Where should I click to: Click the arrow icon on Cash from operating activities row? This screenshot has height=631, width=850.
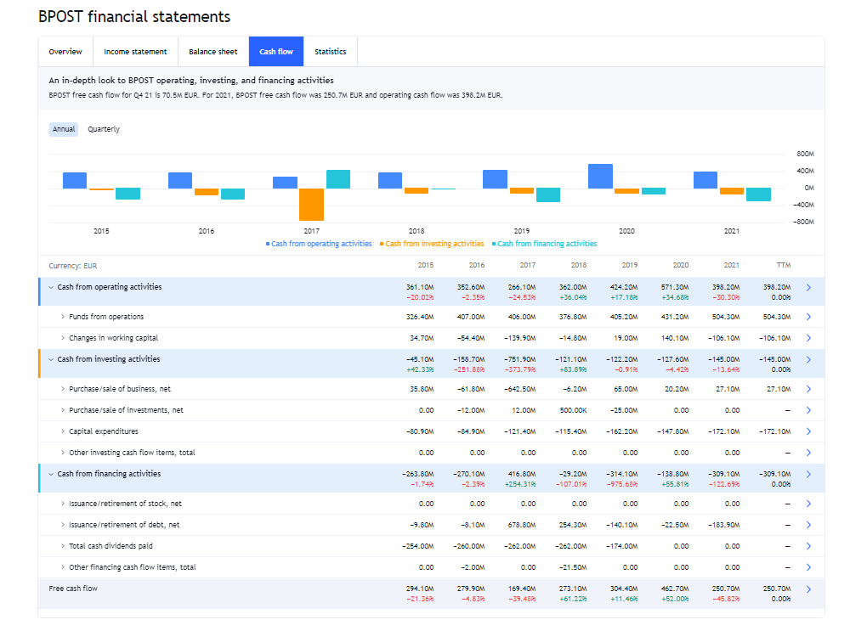pyautogui.click(x=808, y=288)
